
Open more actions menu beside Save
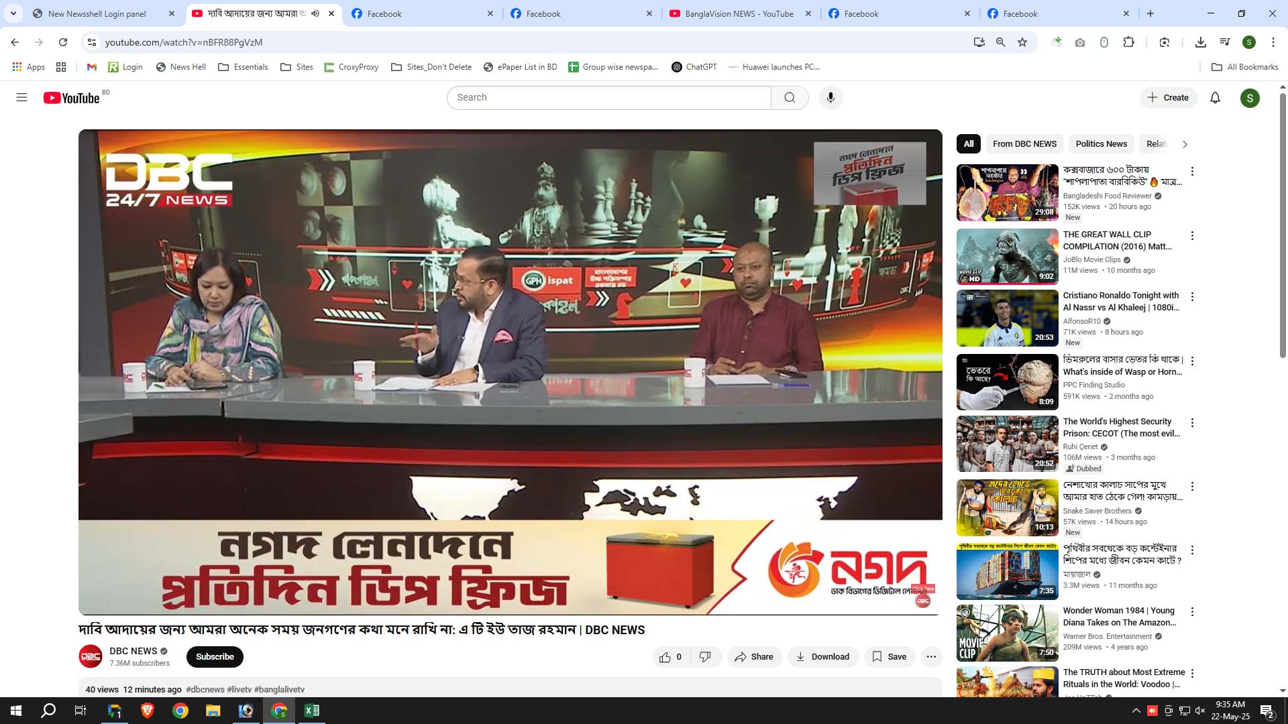tap(931, 657)
